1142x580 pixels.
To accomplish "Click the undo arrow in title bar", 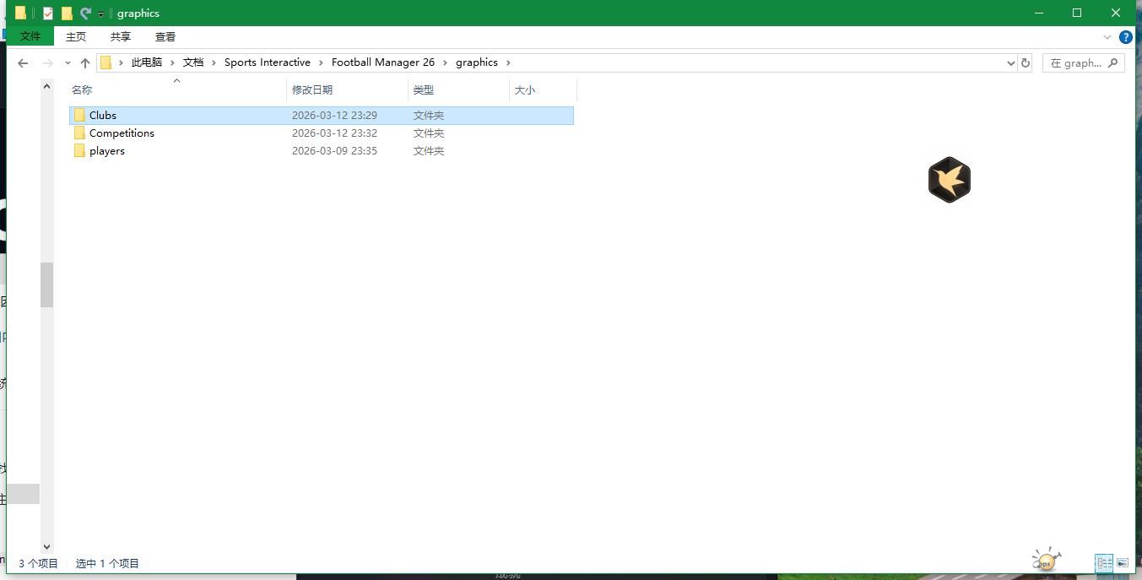I will click(85, 14).
